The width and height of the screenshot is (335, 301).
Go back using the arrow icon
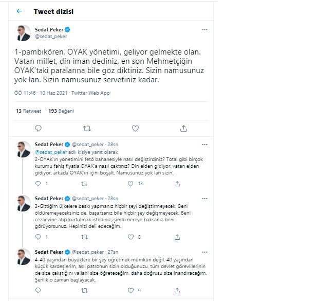[19, 11]
